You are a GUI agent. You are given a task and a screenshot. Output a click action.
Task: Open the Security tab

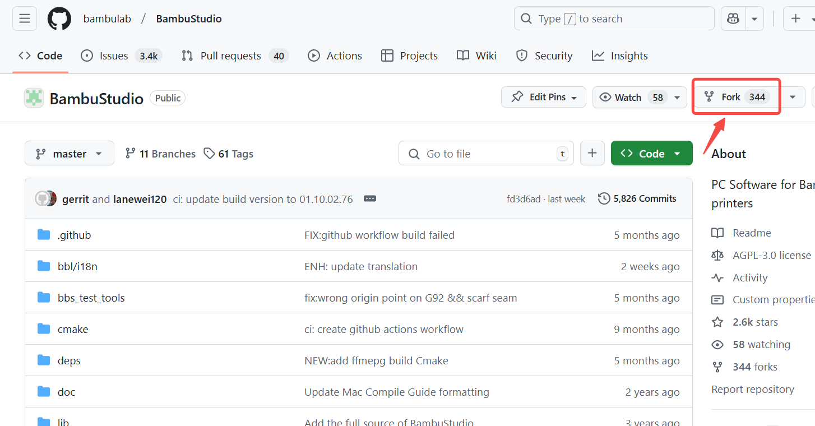(544, 55)
